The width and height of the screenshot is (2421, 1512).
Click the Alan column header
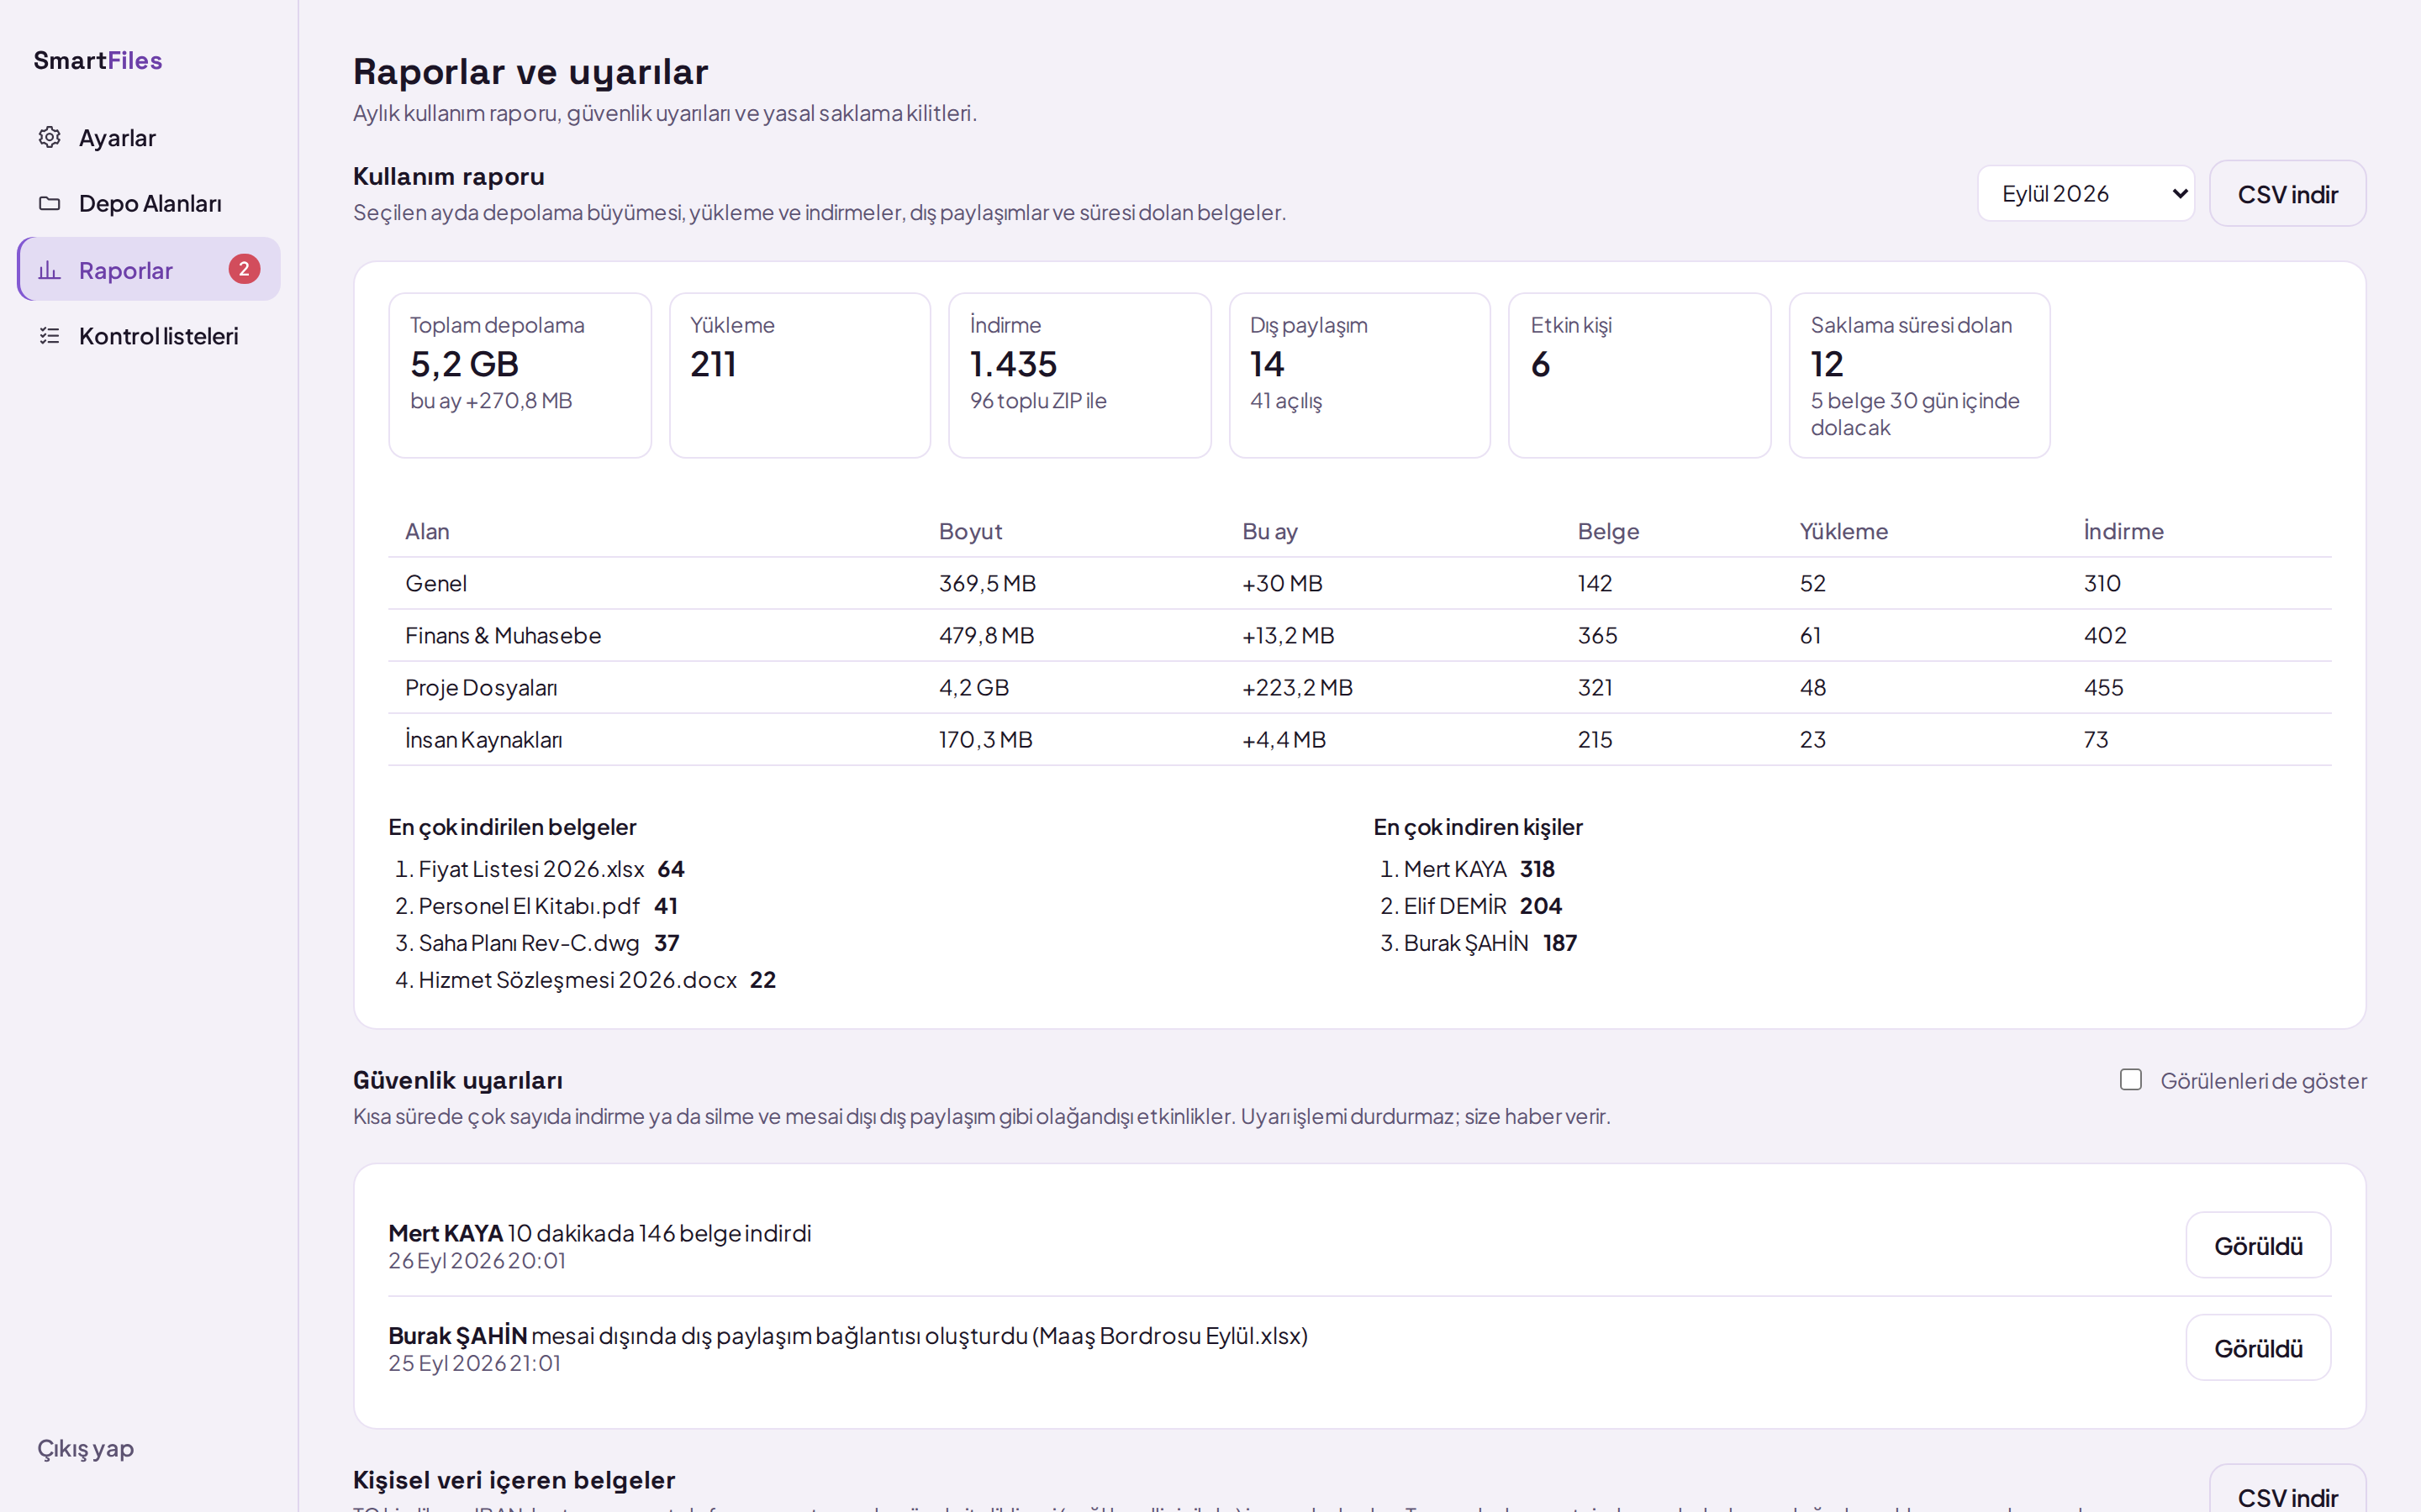(427, 531)
